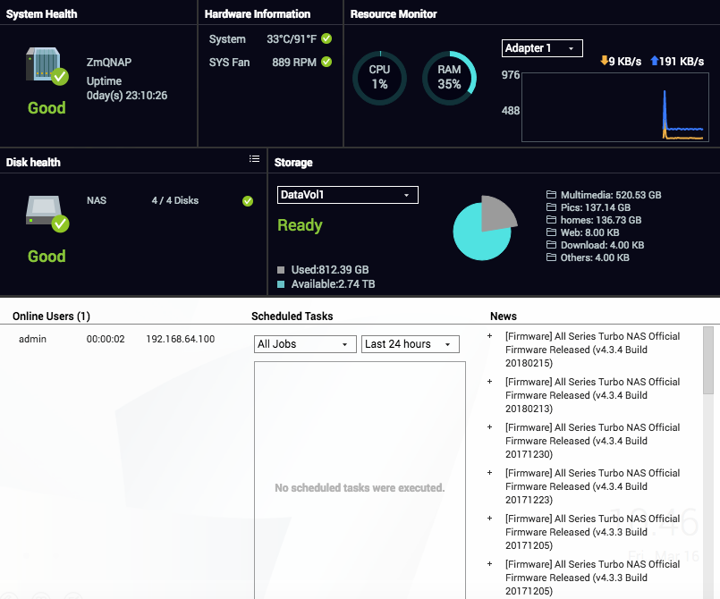Open firmware news v4.3.4 Build 20180215
Screen dimensions: 720x599
pyautogui.click(x=592, y=350)
